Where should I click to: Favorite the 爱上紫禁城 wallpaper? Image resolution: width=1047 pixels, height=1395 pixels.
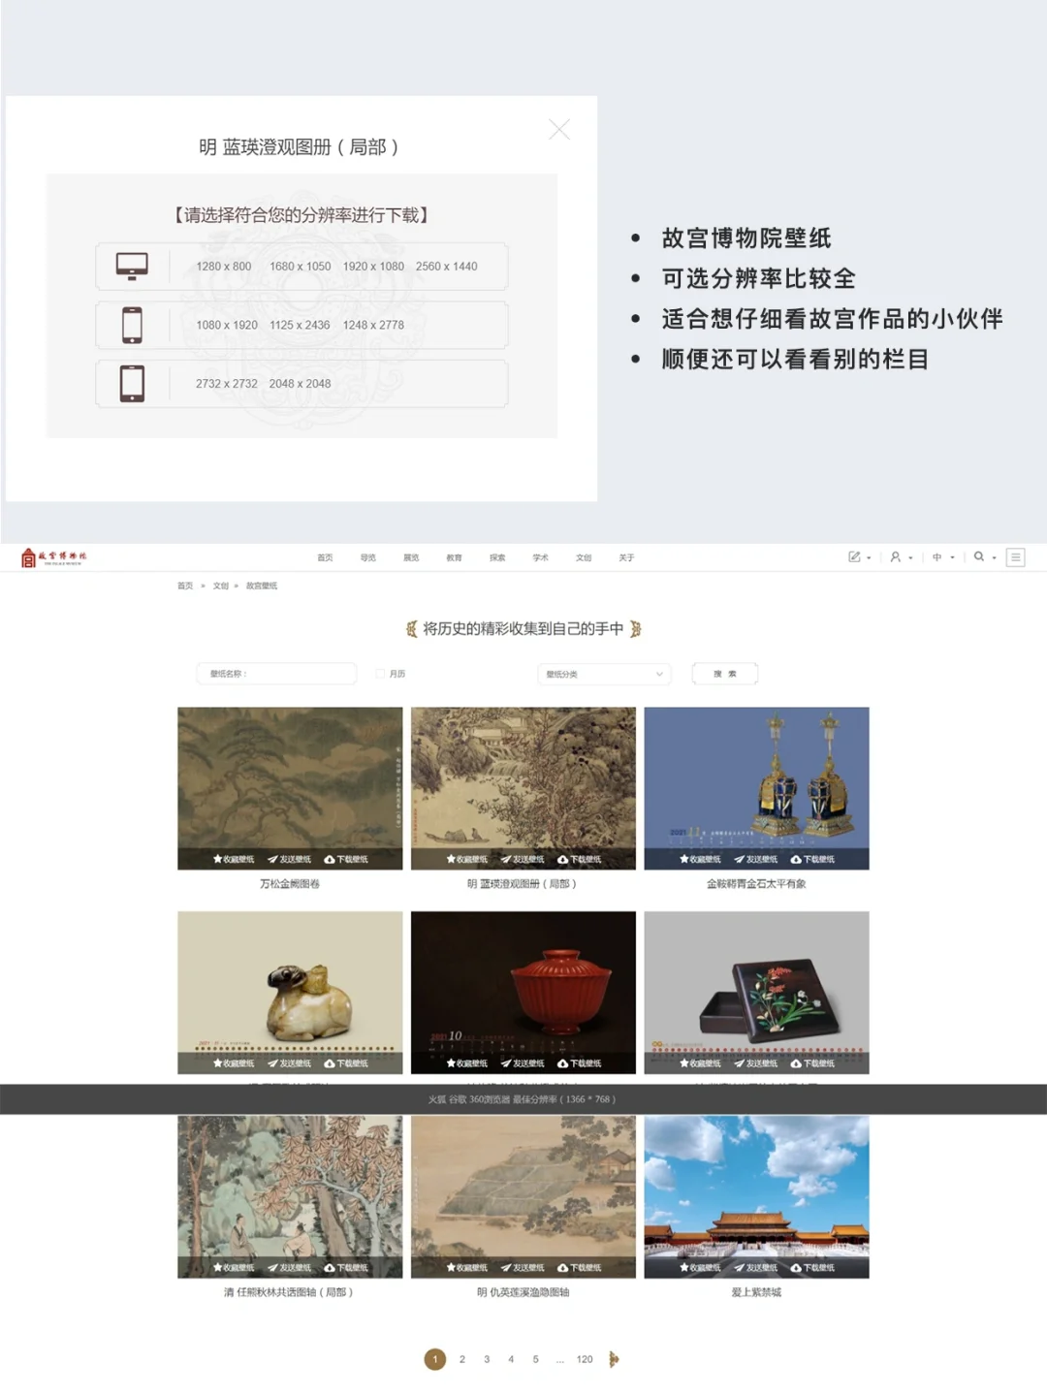(700, 1268)
